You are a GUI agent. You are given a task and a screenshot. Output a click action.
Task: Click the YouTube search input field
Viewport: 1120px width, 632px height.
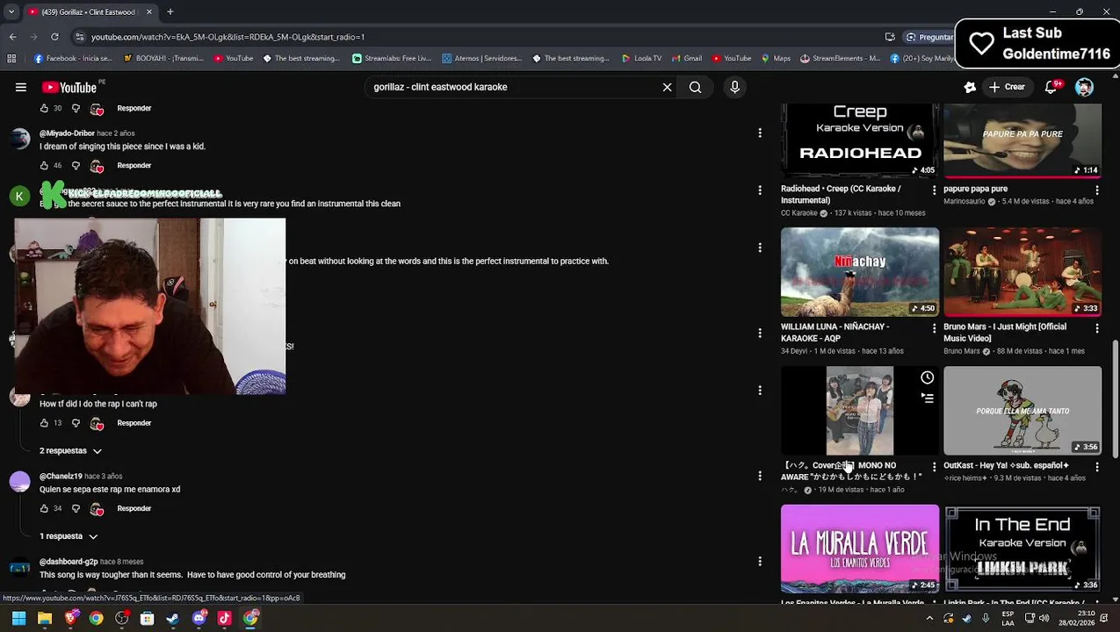coord(512,87)
